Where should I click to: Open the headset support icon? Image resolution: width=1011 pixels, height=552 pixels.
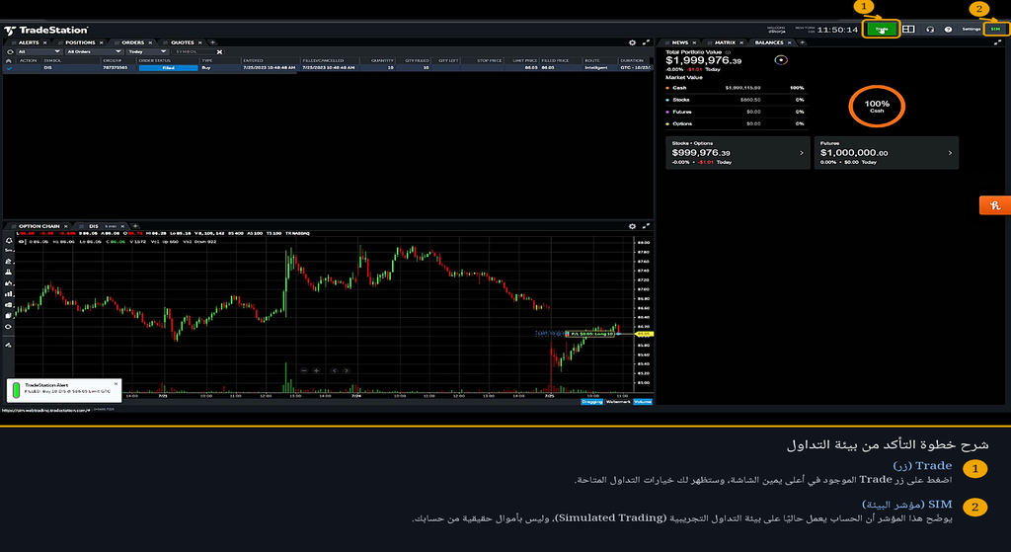tap(930, 29)
